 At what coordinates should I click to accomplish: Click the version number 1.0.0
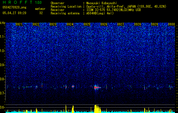coord(38,3)
